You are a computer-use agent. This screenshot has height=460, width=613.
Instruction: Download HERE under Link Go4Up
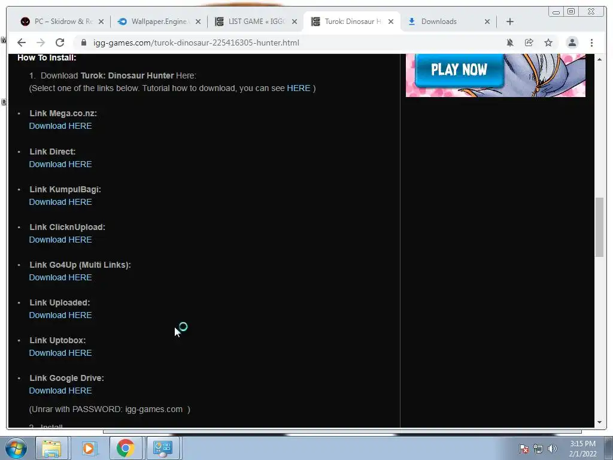(60, 277)
